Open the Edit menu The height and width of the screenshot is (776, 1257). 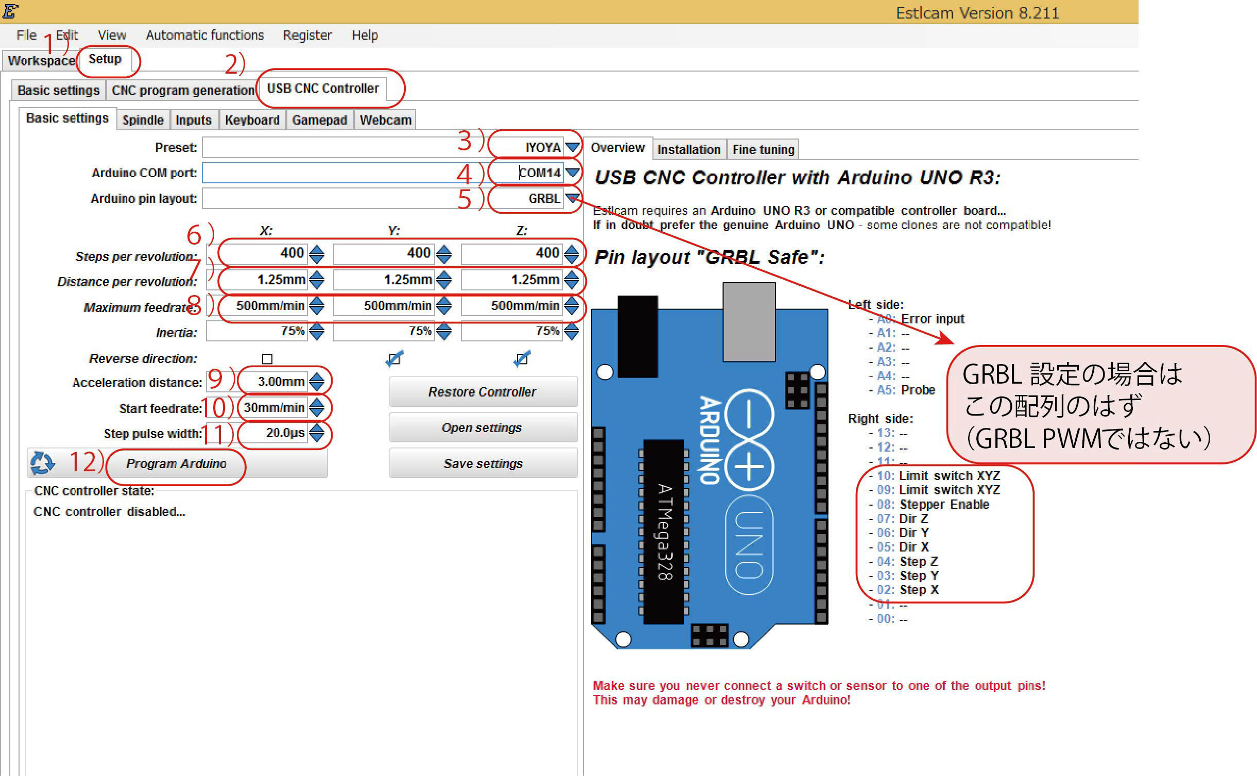click(67, 35)
